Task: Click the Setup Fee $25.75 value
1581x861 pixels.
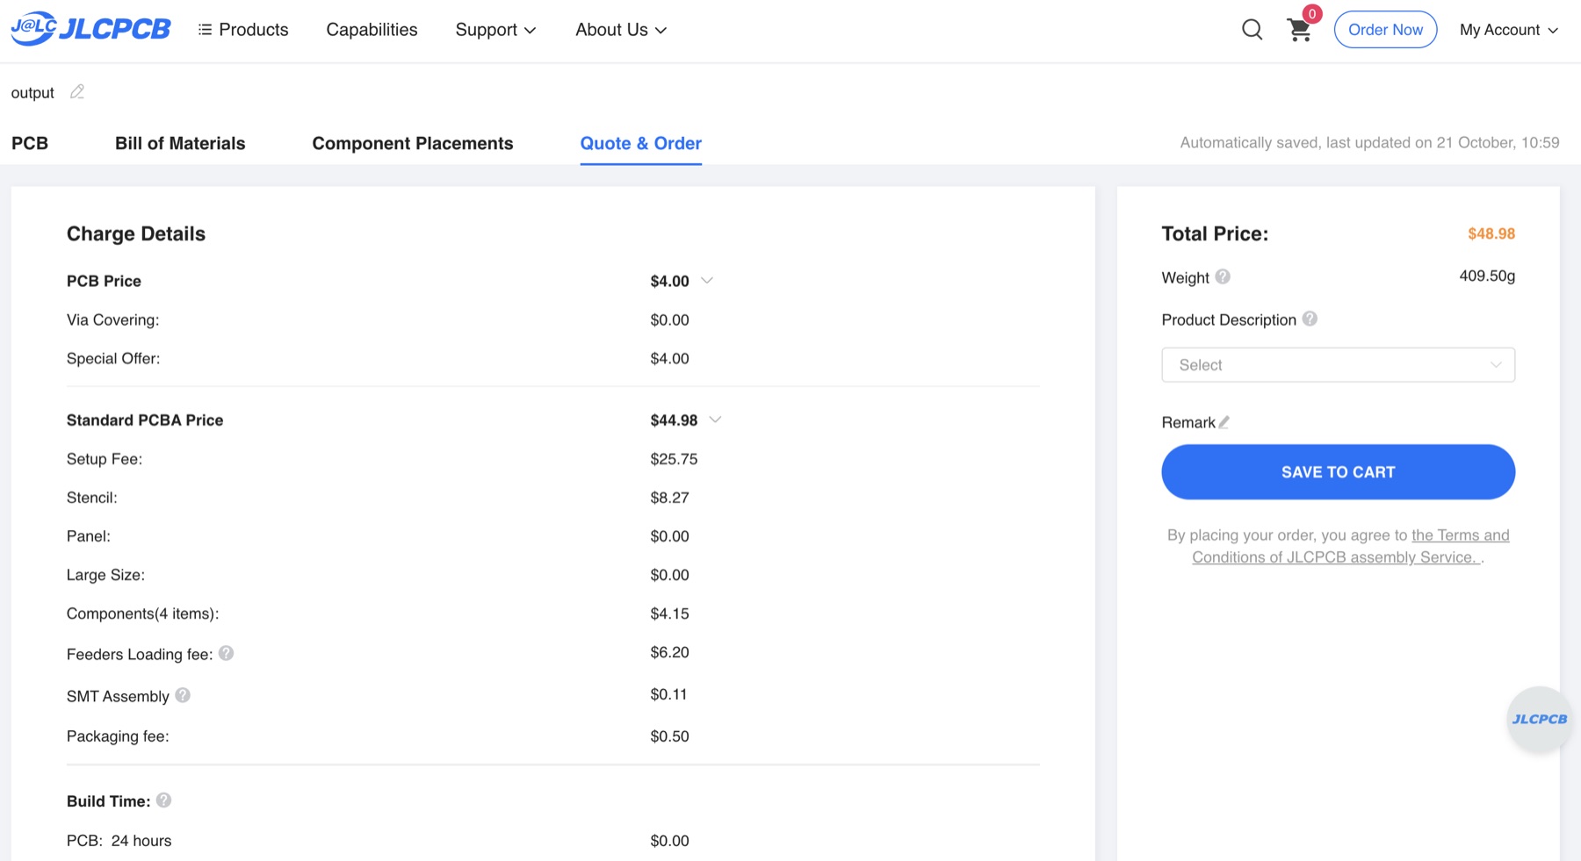Action: point(674,459)
